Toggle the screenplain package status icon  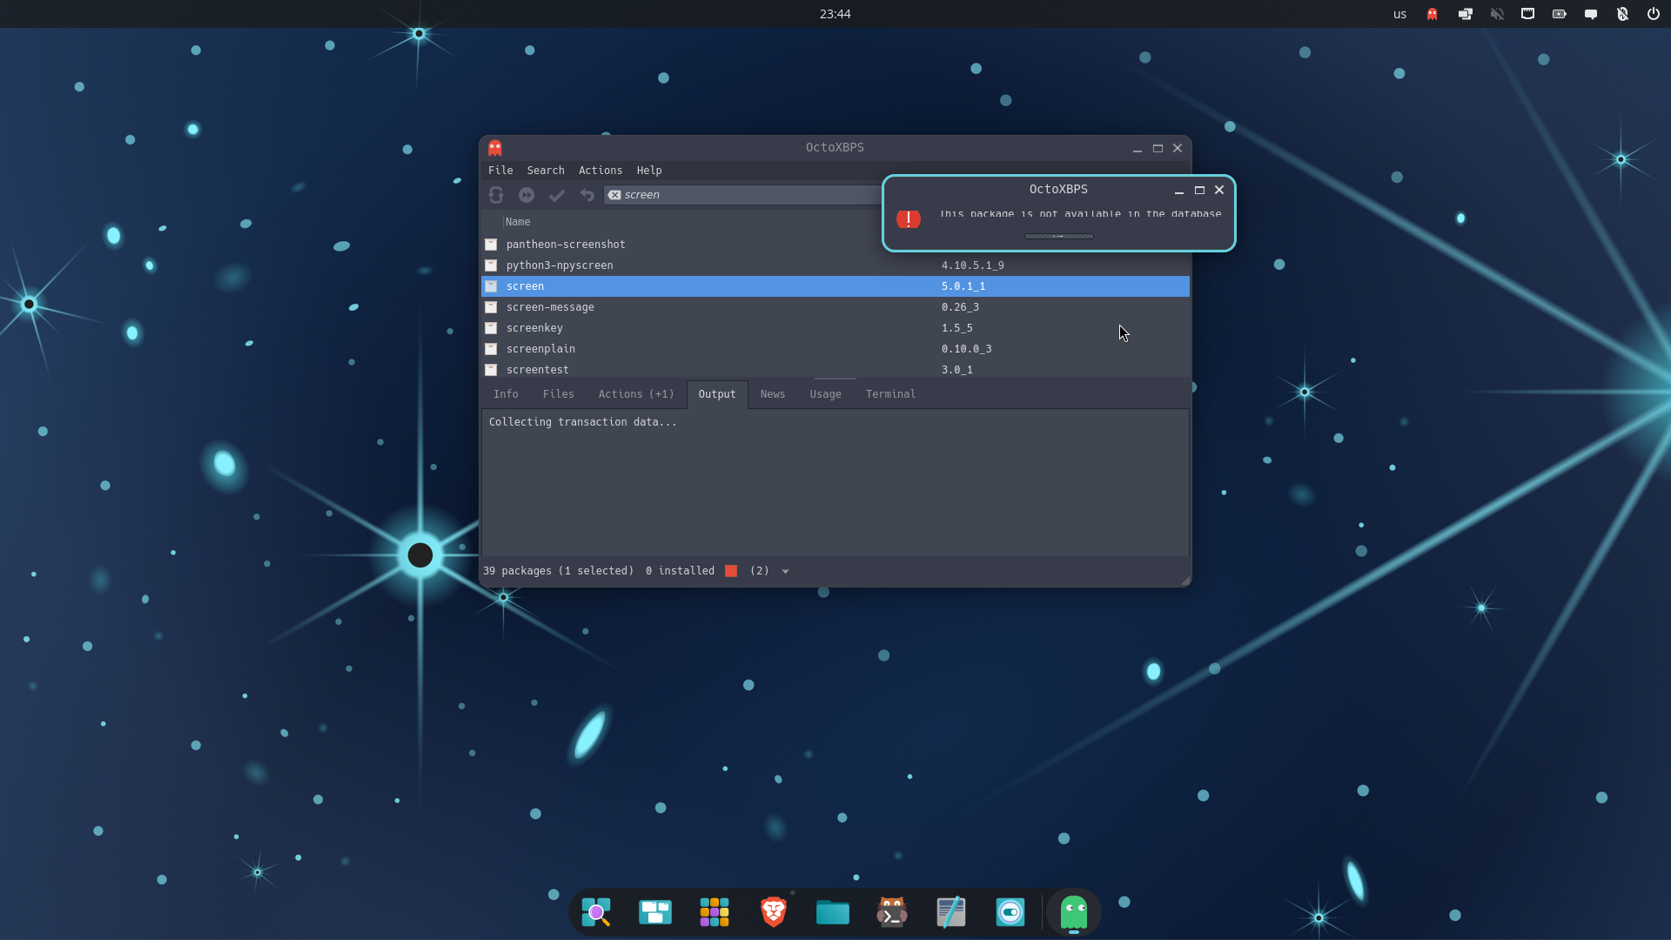click(x=491, y=349)
